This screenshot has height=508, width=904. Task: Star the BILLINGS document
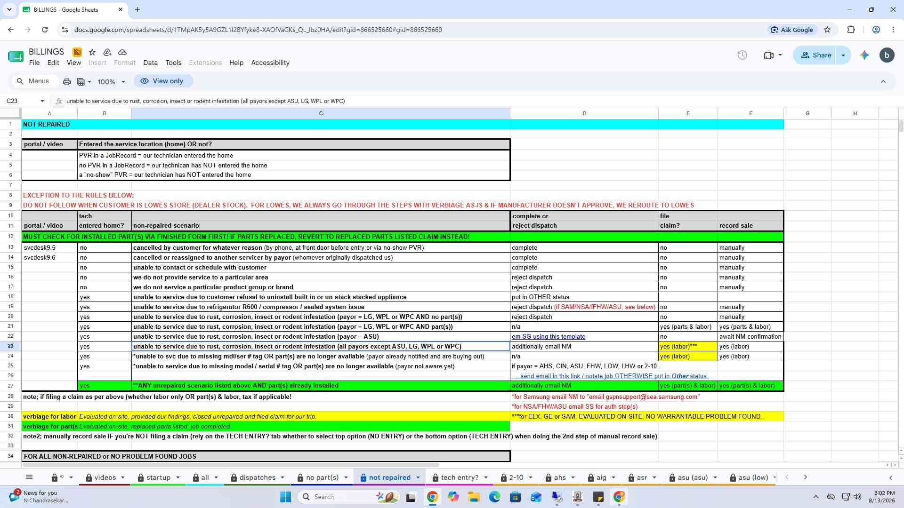92,52
